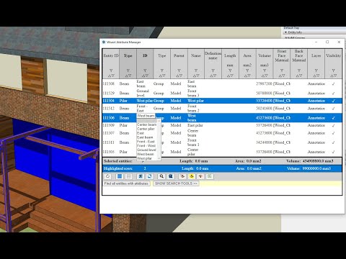Open the filter funnel under Volume column
This screenshot has width=346, height=259.
click(x=265, y=71)
